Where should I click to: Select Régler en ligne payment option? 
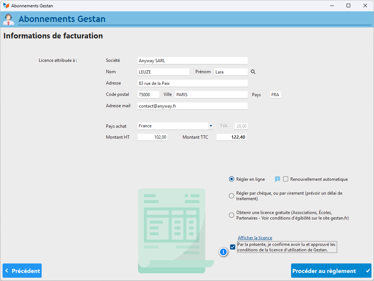[231, 179]
